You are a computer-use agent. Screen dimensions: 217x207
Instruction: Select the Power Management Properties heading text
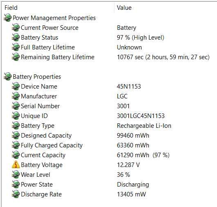54,18
